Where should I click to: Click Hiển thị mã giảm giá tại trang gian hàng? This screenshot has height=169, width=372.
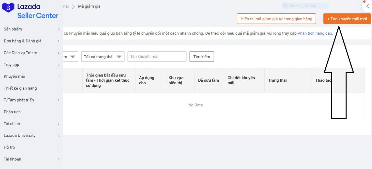[x=276, y=19]
